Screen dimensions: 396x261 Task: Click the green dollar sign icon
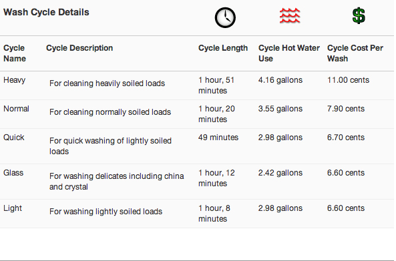tap(359, 15)
